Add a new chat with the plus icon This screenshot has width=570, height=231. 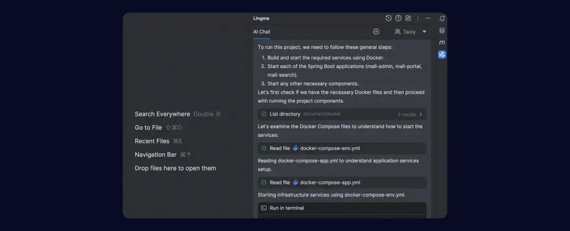pos(376,32)
